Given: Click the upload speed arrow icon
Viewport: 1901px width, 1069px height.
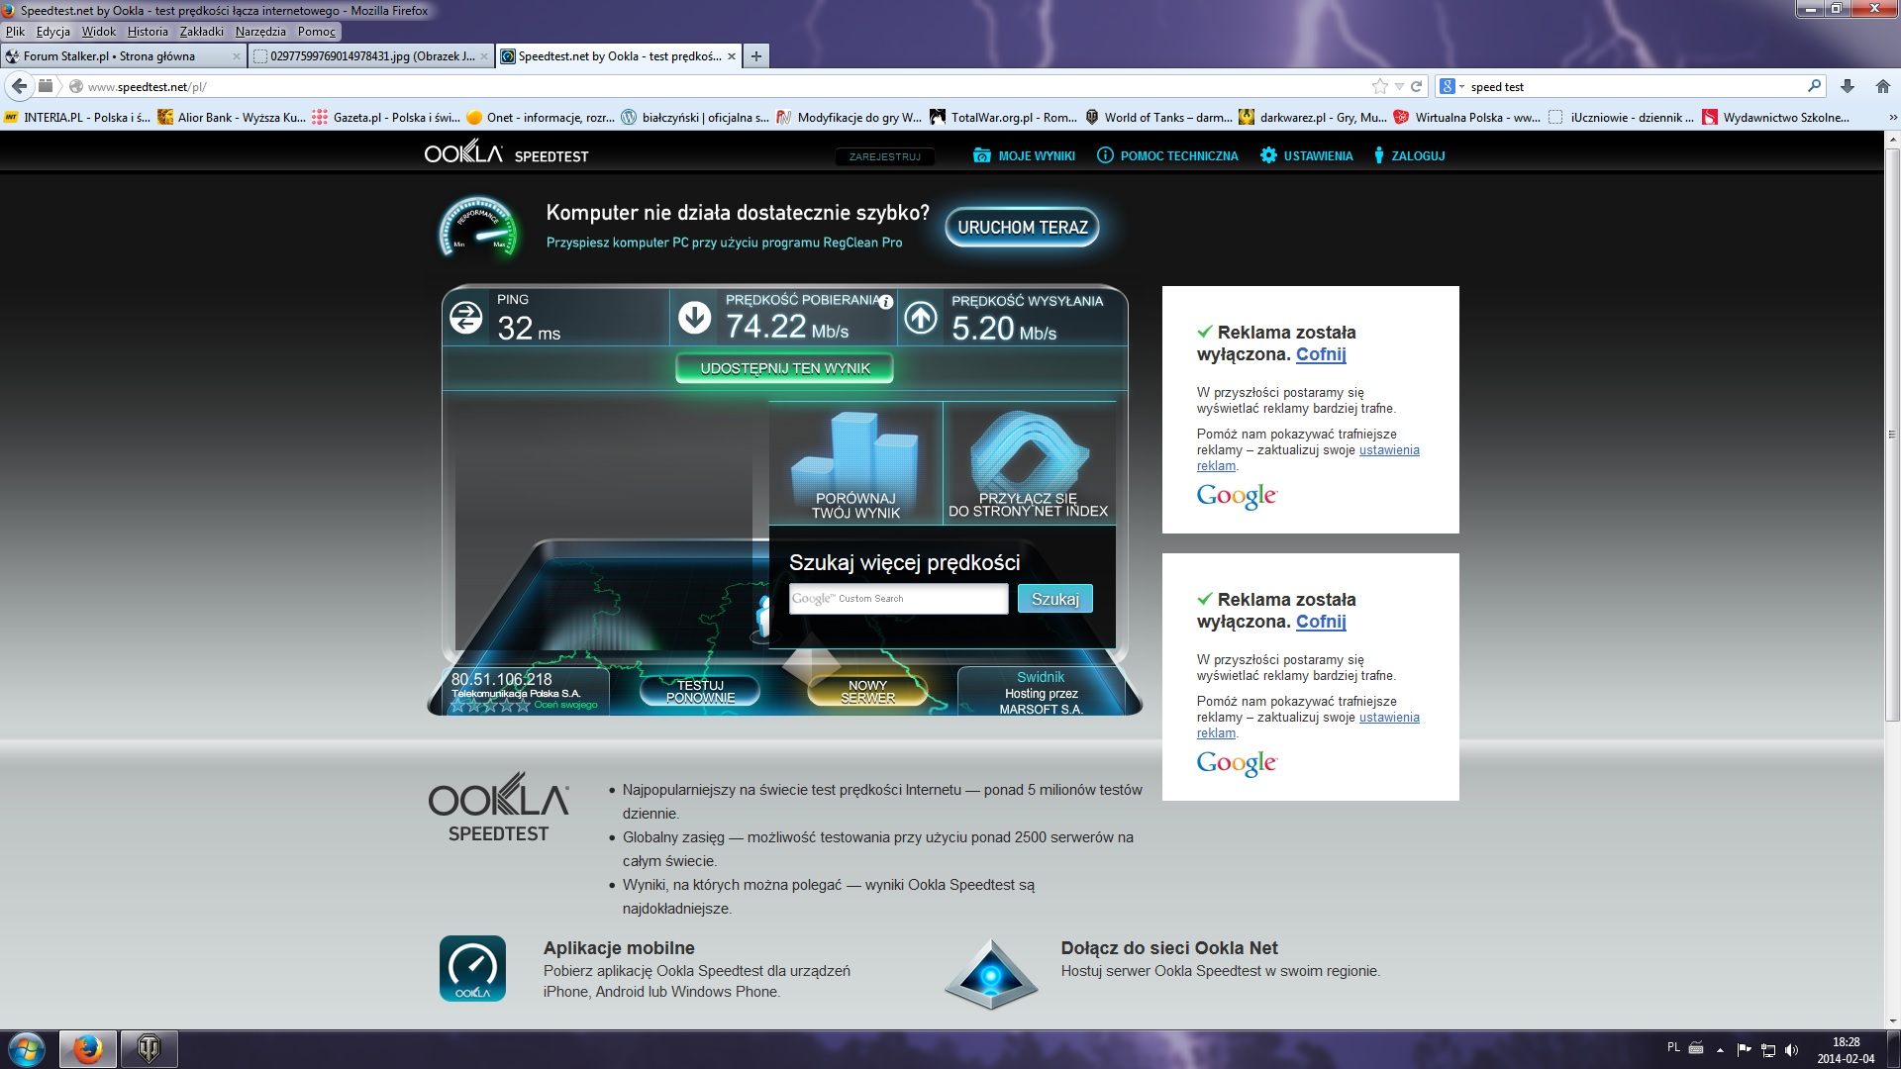Looking at the screenshot, I should pyautogui.click(x=921, y=318).
